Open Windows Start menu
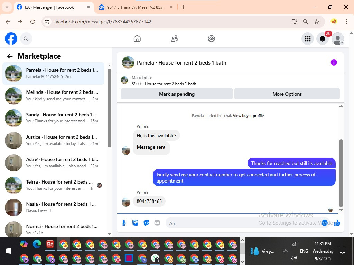 point(8,251)
